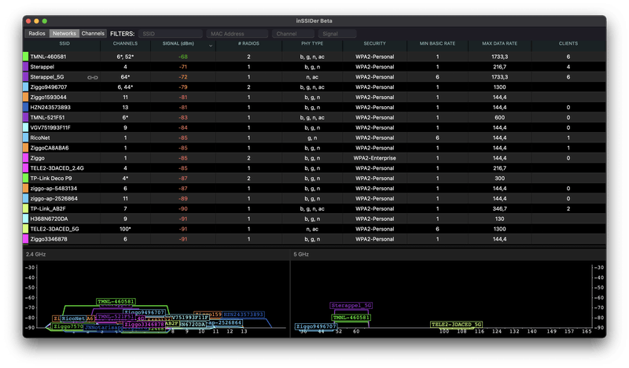This screenshot has height=368, width=629.
Task: Click Ziggo9496707 label in the 5 GHz graph
Action: click(x=314, y=326)
